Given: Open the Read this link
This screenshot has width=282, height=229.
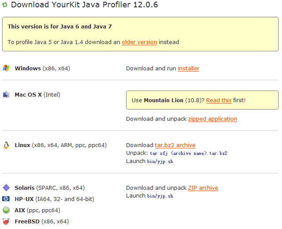Looking at the screenshot, I should [x=219, y=100].
